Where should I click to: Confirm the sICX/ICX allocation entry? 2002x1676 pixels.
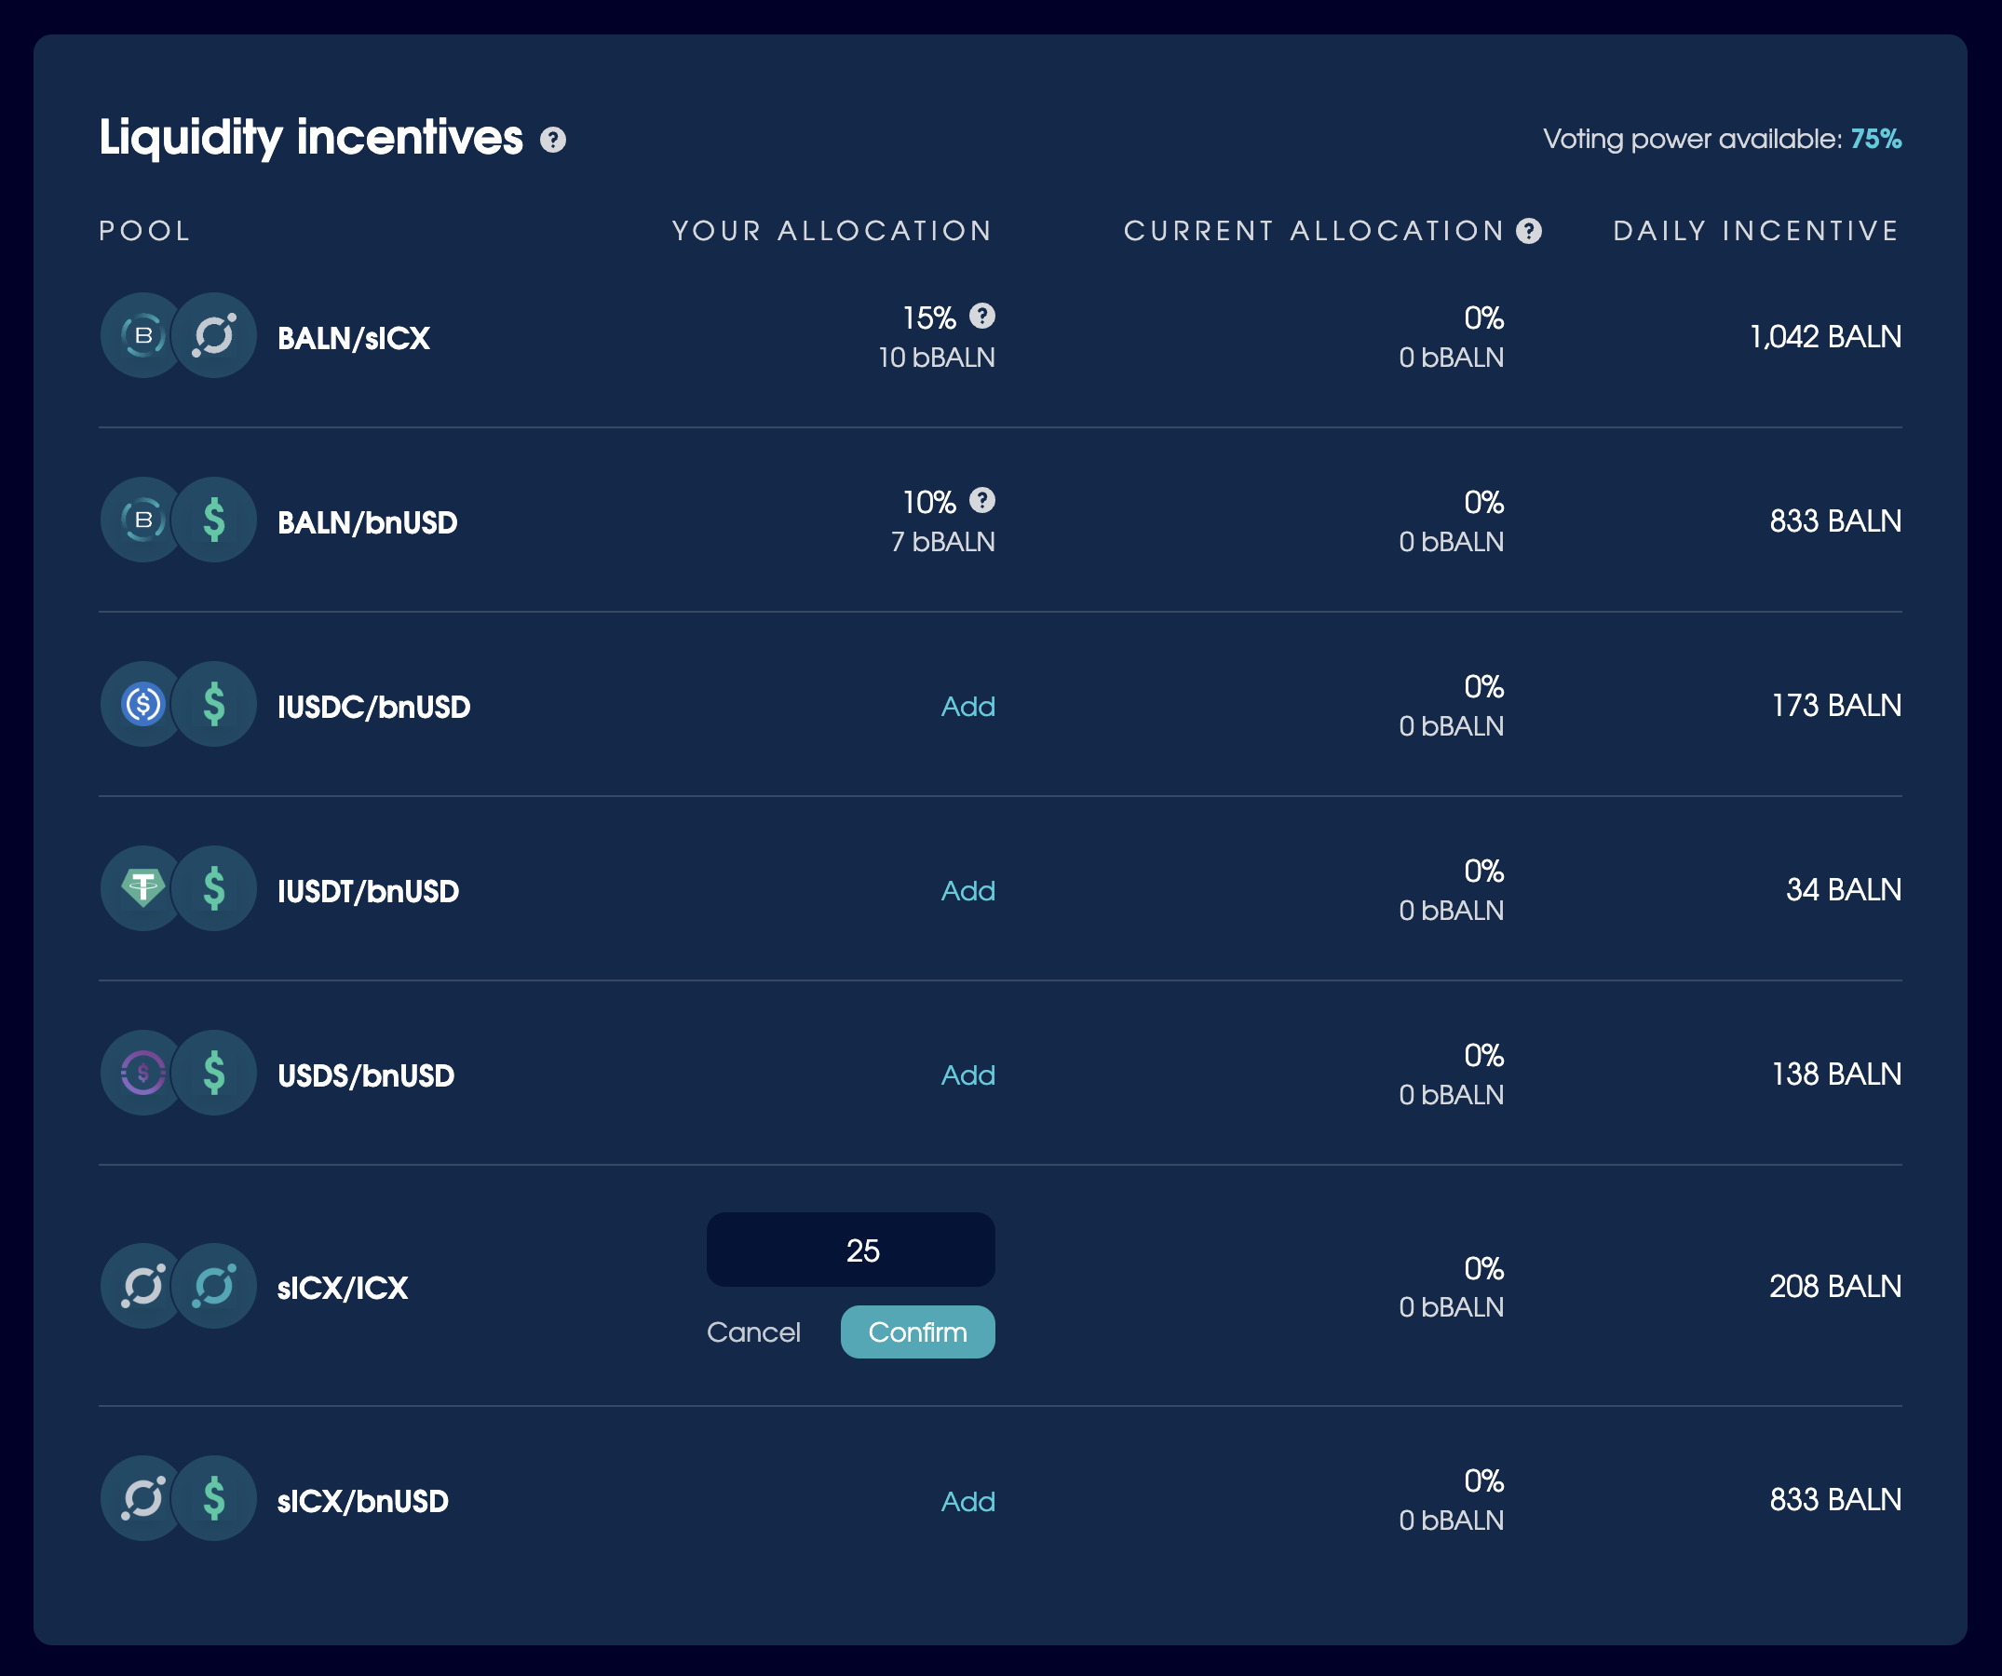click(x=916, y=1331)
